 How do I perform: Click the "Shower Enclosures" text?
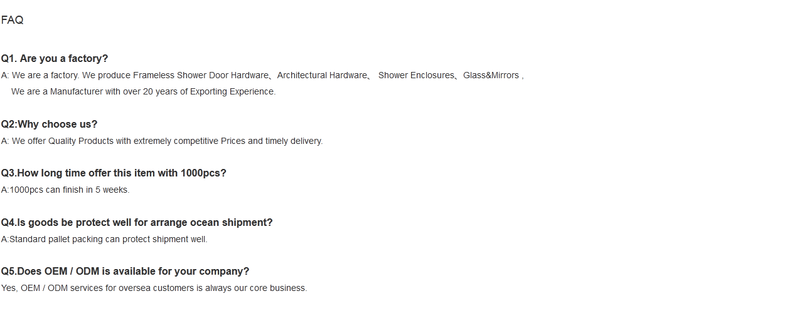[x=415, y=76]
